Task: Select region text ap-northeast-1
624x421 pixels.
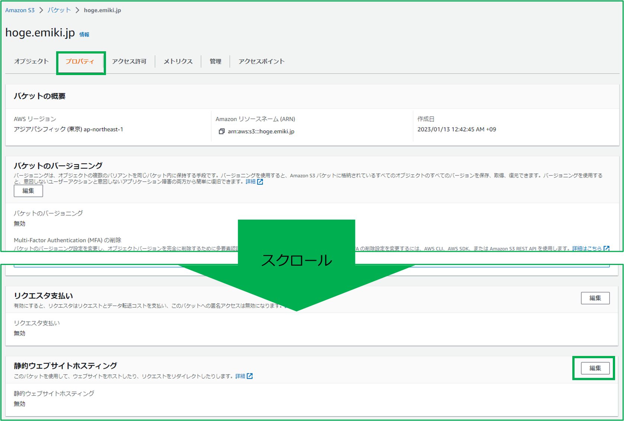Action: 103,129
